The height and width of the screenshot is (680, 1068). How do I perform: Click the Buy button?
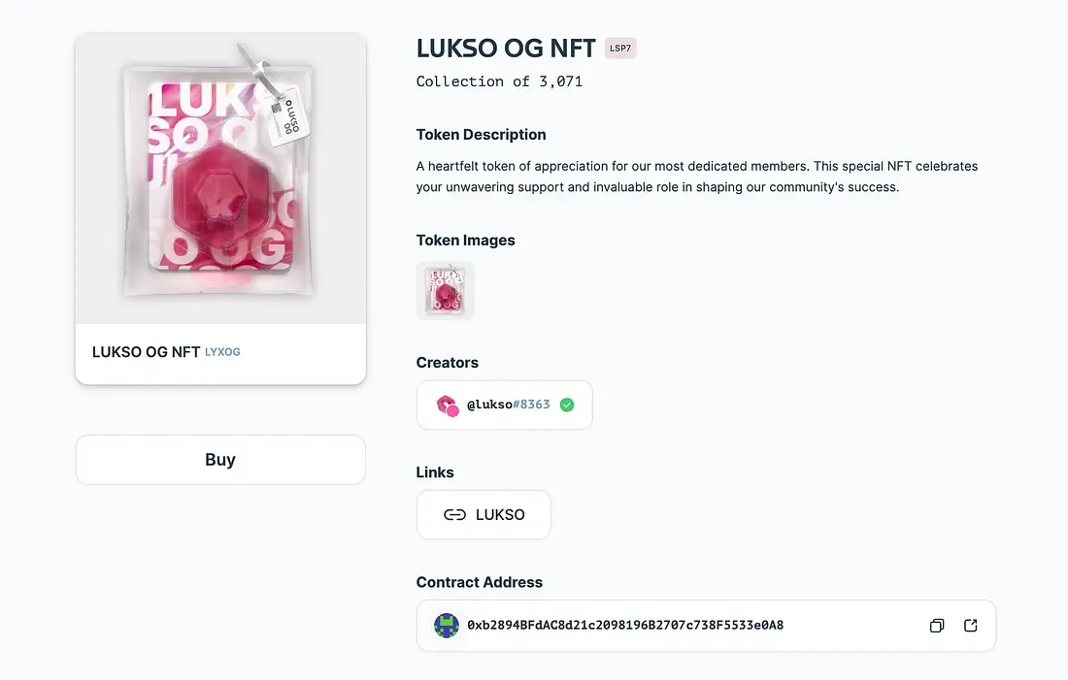click(220, 459)
